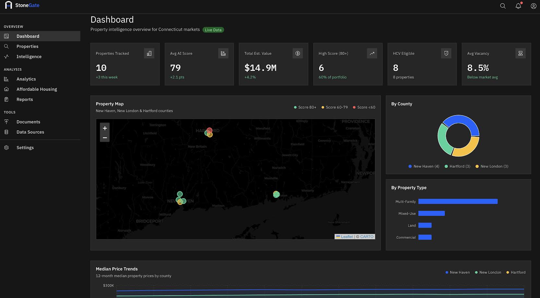Click the Reports clipboard icon
The width and height of the screenshot is (540, 298).
(6, 99)
